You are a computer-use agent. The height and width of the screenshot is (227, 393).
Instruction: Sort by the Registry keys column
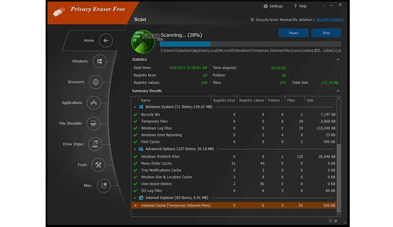[x=224, y=100]
